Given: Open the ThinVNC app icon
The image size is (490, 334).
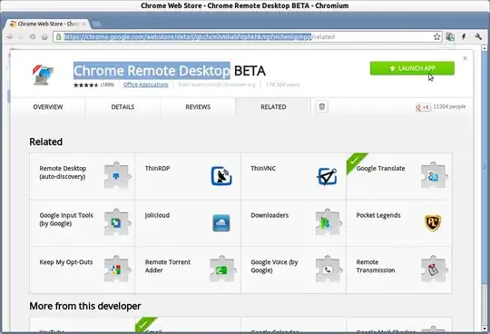Looking at the screenshot, I should click(327, 176).
